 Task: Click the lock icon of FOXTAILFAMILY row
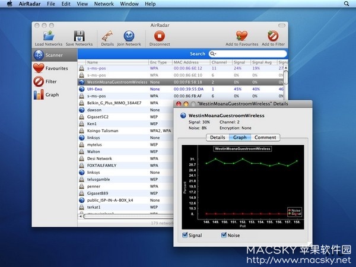pos(82,166)
